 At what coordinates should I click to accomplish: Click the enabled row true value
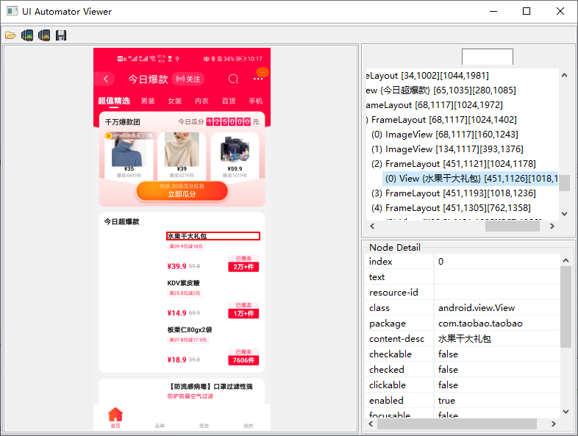point(446,400)
